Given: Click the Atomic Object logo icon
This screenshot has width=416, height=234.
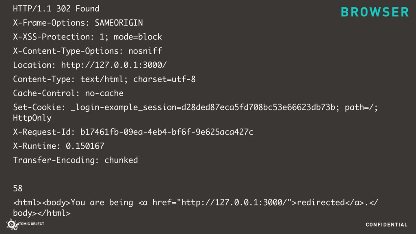Looking at the screenshot, I should pyautogui.click(x=12, y=225).
